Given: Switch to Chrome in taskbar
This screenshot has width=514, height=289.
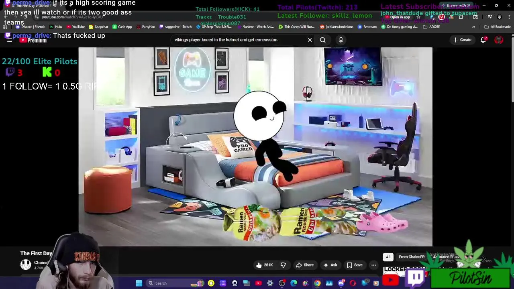Looking at the screenshot, I should [317, 283].
